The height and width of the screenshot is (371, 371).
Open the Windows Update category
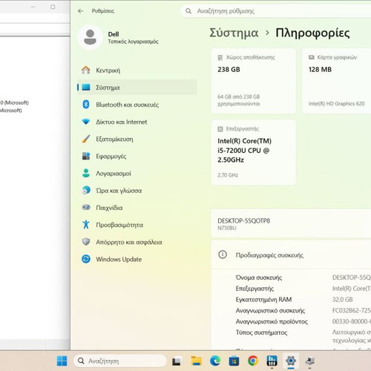point(137,259)
